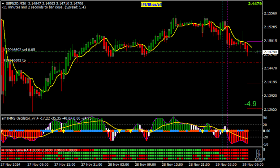Screen dimensions: 280x168
Task: Click the 2.13655 price axis label
Action: (270, 109)
